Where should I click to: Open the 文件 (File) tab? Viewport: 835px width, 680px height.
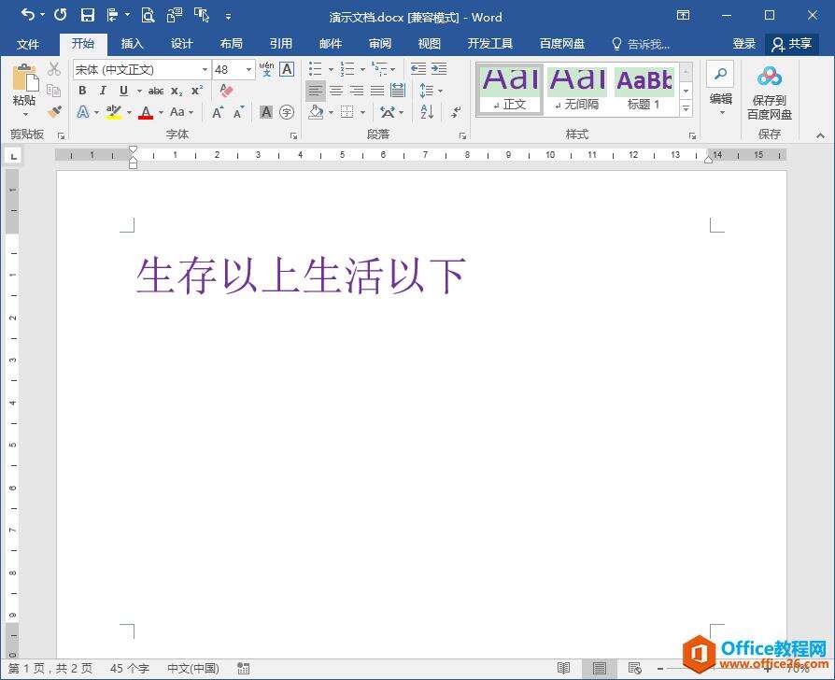click(x=28, y=44)
